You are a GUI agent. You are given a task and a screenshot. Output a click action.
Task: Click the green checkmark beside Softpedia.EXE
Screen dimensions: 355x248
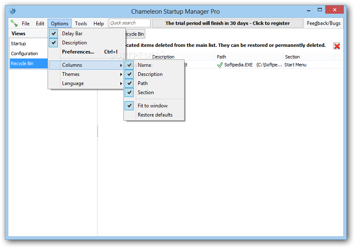220,65
